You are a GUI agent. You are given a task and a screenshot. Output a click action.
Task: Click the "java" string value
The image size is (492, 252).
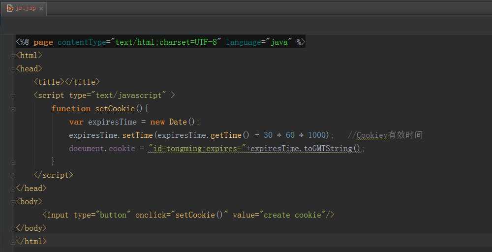point(279,42)
